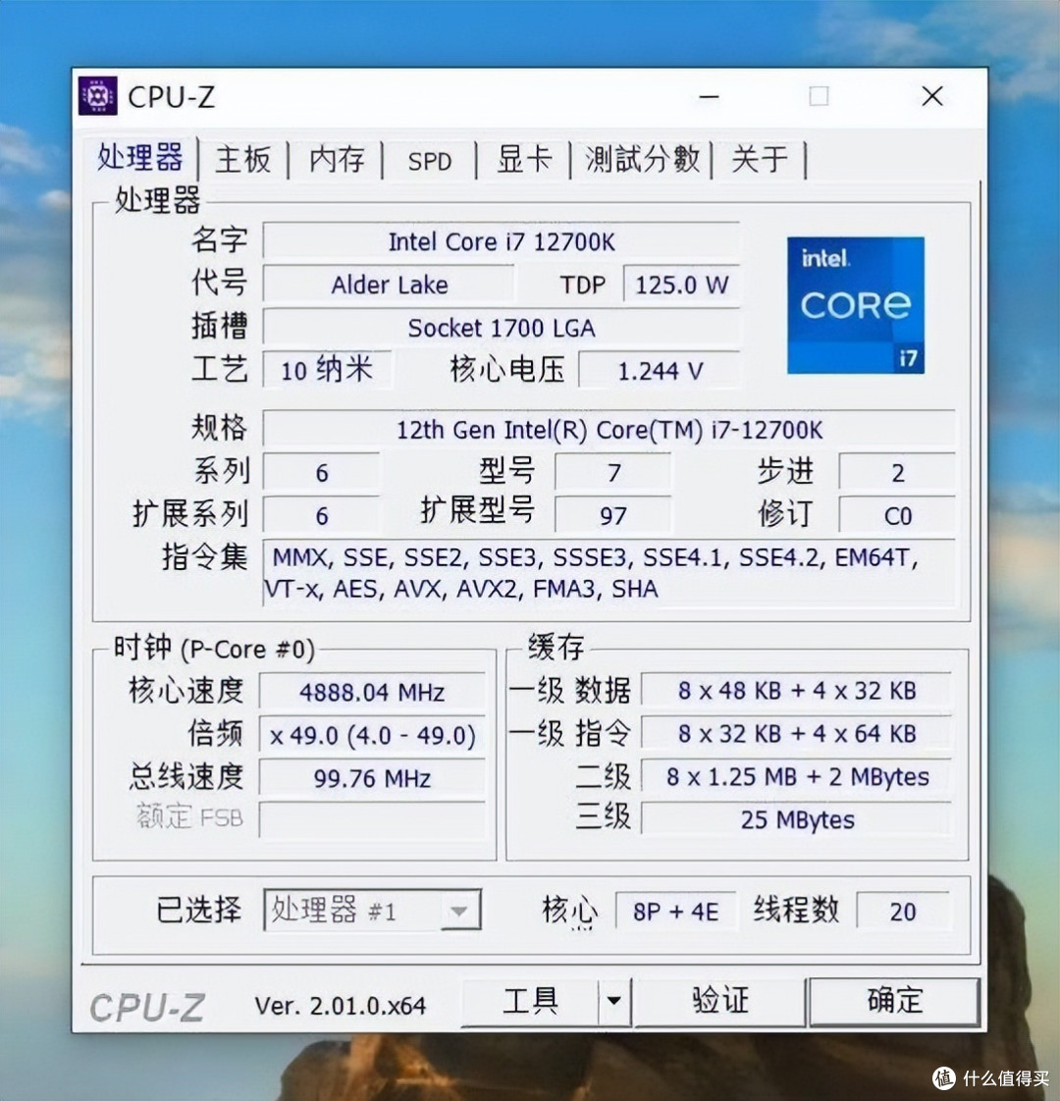Click L1 instruction 8 x 32 KB + 4 x 64 KB
The image size is (1060, 1101).
click(797, 733)
